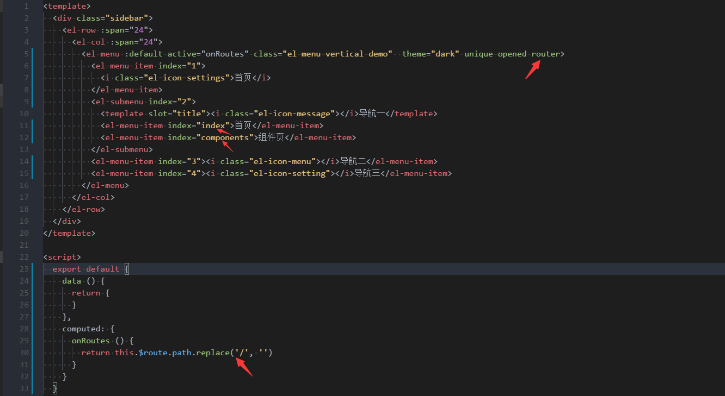This screenshot has height=396, width=725.
Task: Select gutter line number 17
Action: click(x=24, y=197)
